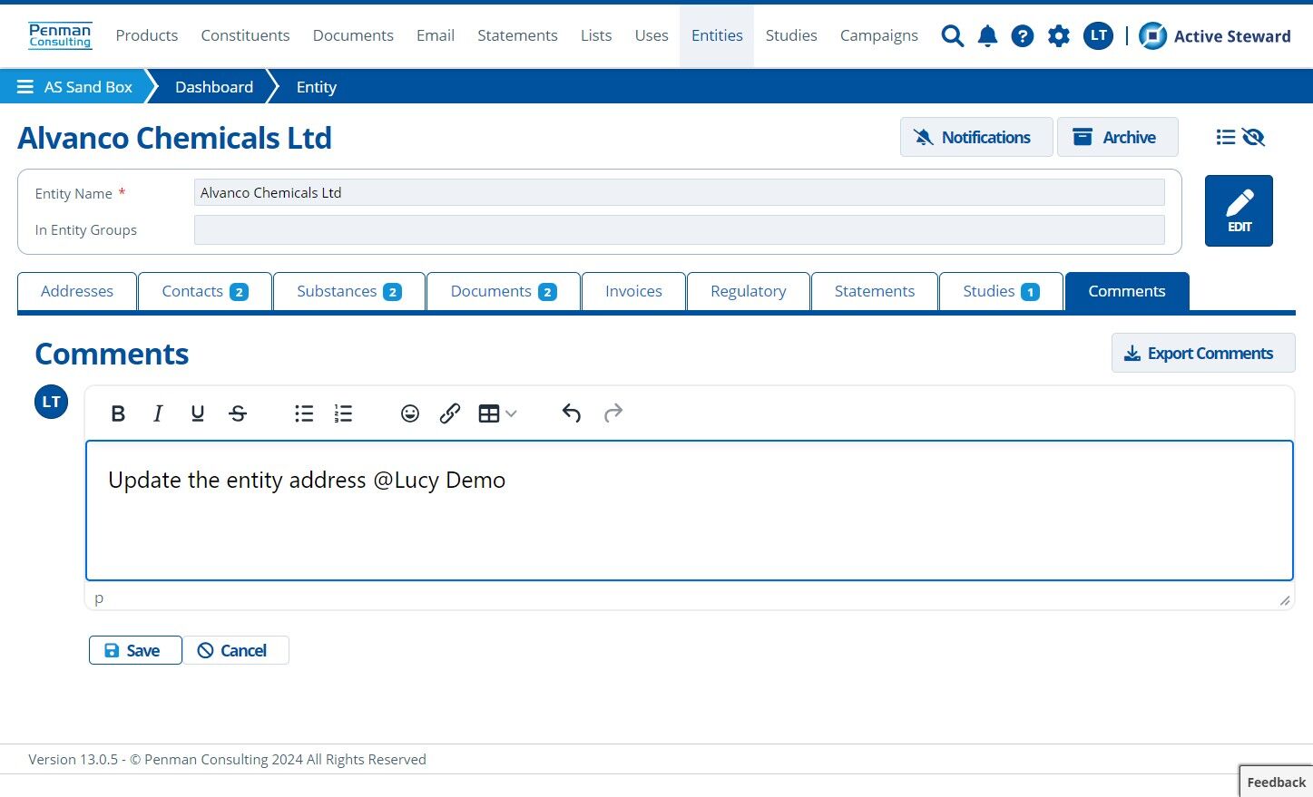This screenshot has height=797, width=1313.
Task: Undo the last edit
Action: (571, 413)
